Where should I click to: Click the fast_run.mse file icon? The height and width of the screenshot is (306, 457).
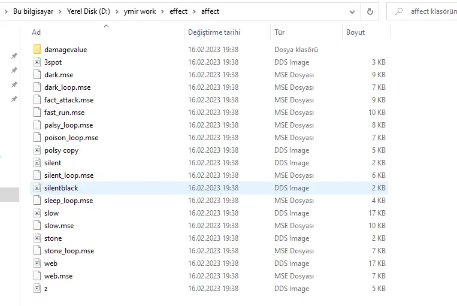click(x=37, y=113)
